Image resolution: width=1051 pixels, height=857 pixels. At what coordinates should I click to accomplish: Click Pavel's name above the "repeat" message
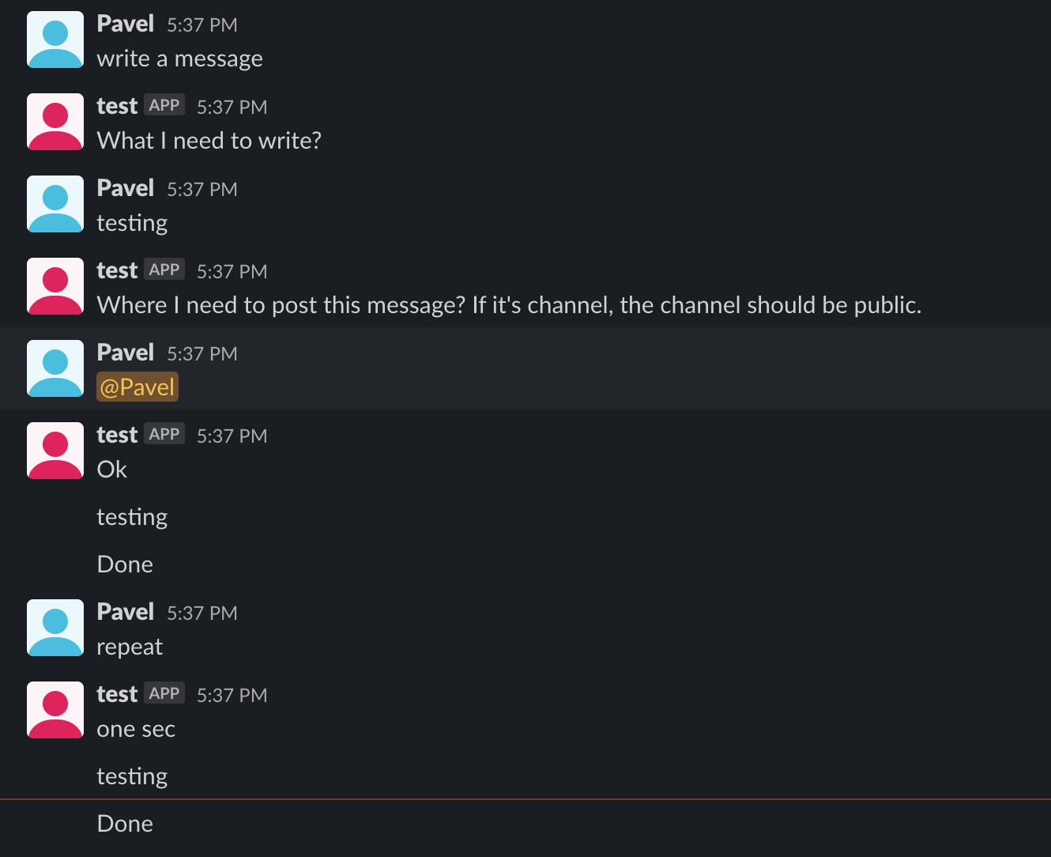(125, 612)
